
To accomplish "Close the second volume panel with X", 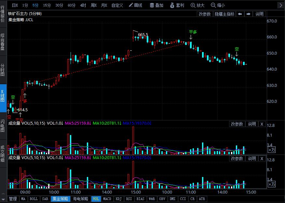I will pos(262,158).
